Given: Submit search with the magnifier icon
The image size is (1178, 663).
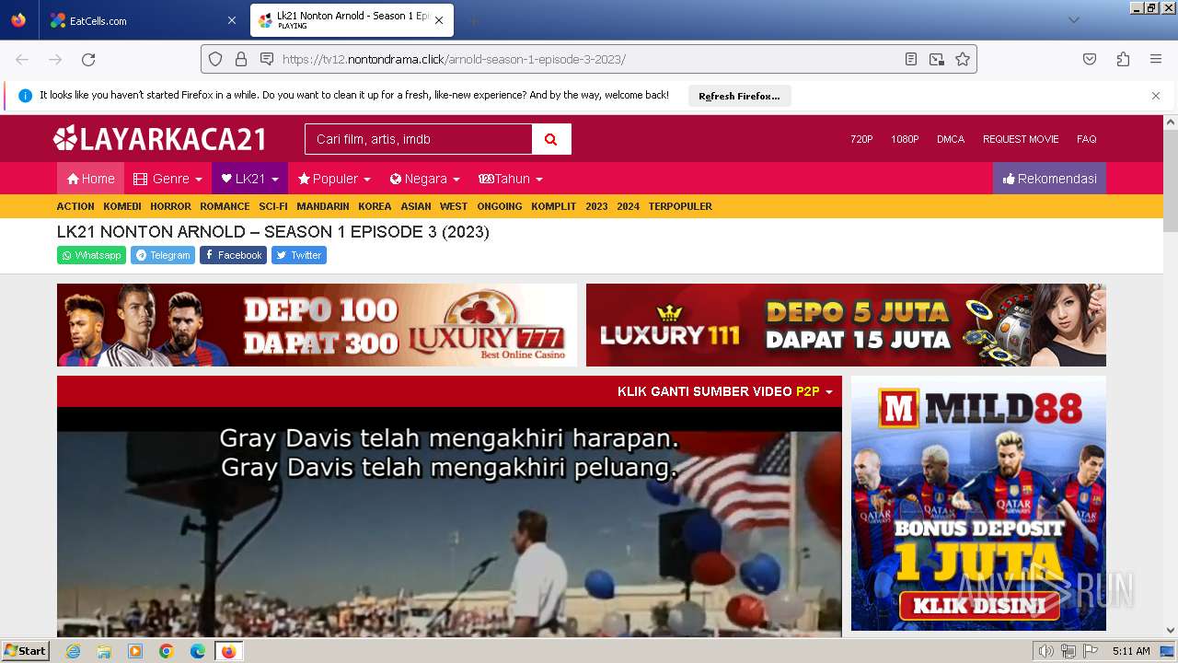Looking at the screenshot, I should click(x=551, y=139).
